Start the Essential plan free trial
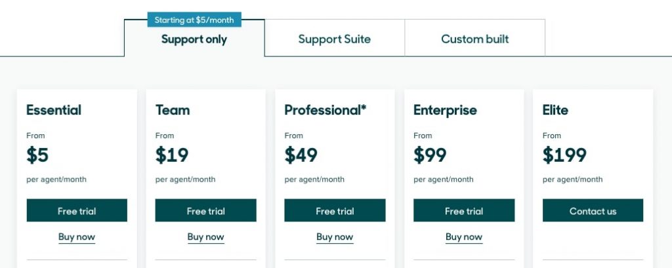This screenshot has height=268, width=672. (77, 211)
